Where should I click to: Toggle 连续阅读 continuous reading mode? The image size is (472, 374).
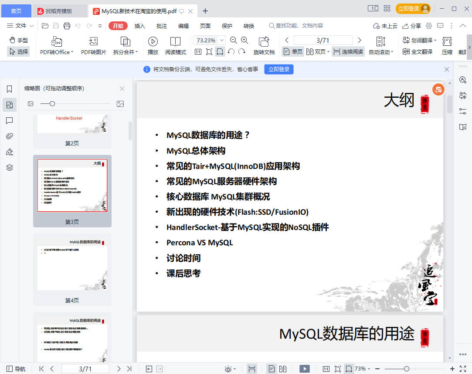click(348, 51)
